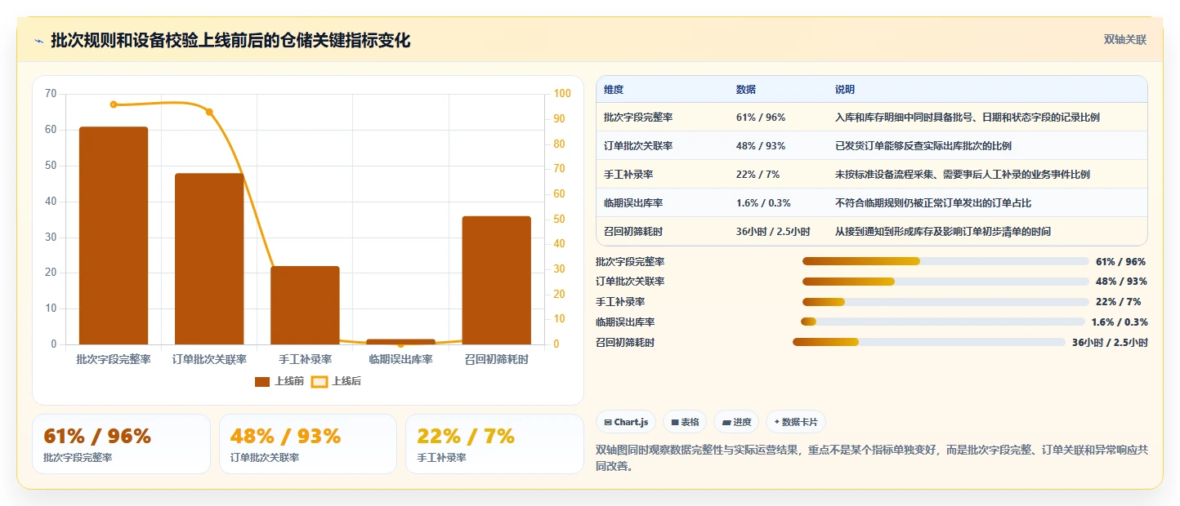Click description starting 从接到通知到形成
This screenshot has width=1180, height=506.
(943, 232)
